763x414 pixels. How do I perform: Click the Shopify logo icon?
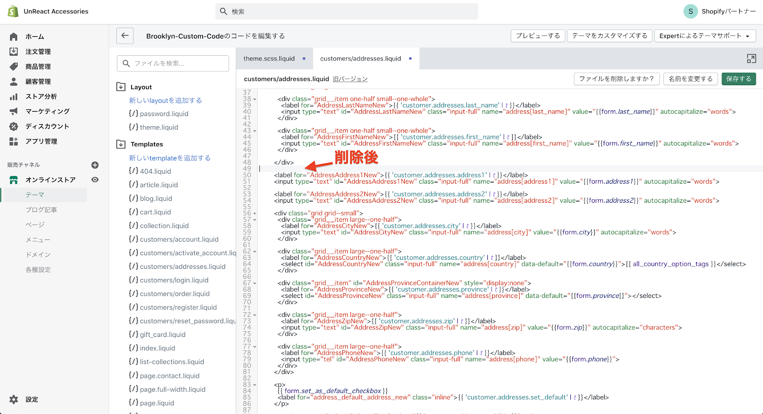pyautogui.click(x=13, y=11)
